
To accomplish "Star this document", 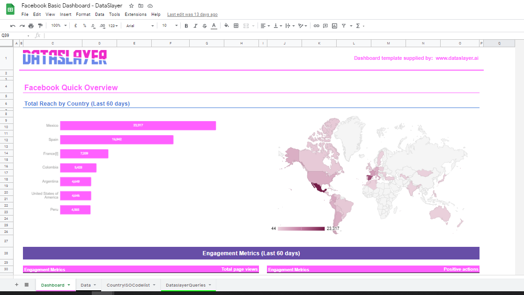I will (131, 6).
